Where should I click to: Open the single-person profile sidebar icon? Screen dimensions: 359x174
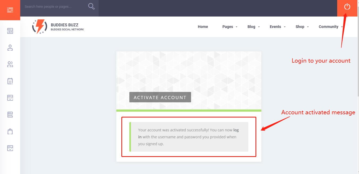pyautogui.click(x=10, y=48)
